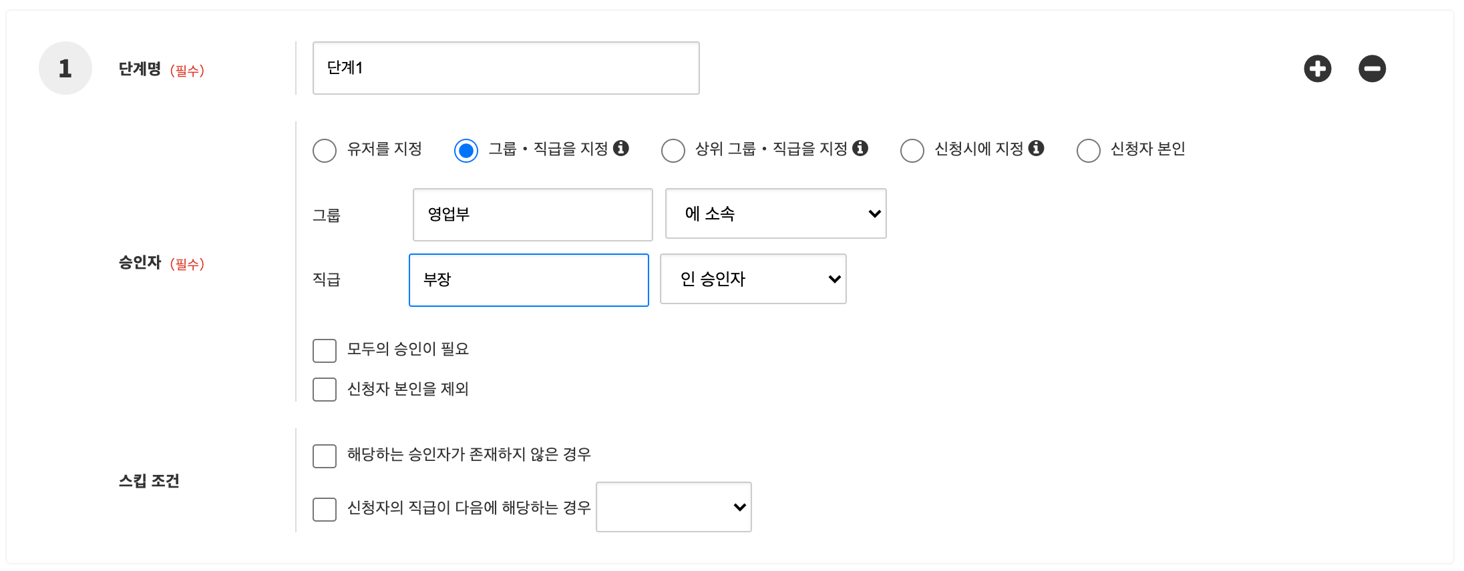This screenshot has height=571, width=1464.
Task: Click info icon beside 신청시에 지정
Action: pyautogui.click(x=1036, y=148)
